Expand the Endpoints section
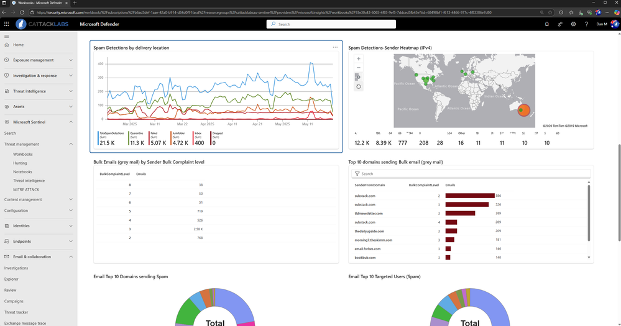This screenshot has width=621, height=326. click(39, 242)
